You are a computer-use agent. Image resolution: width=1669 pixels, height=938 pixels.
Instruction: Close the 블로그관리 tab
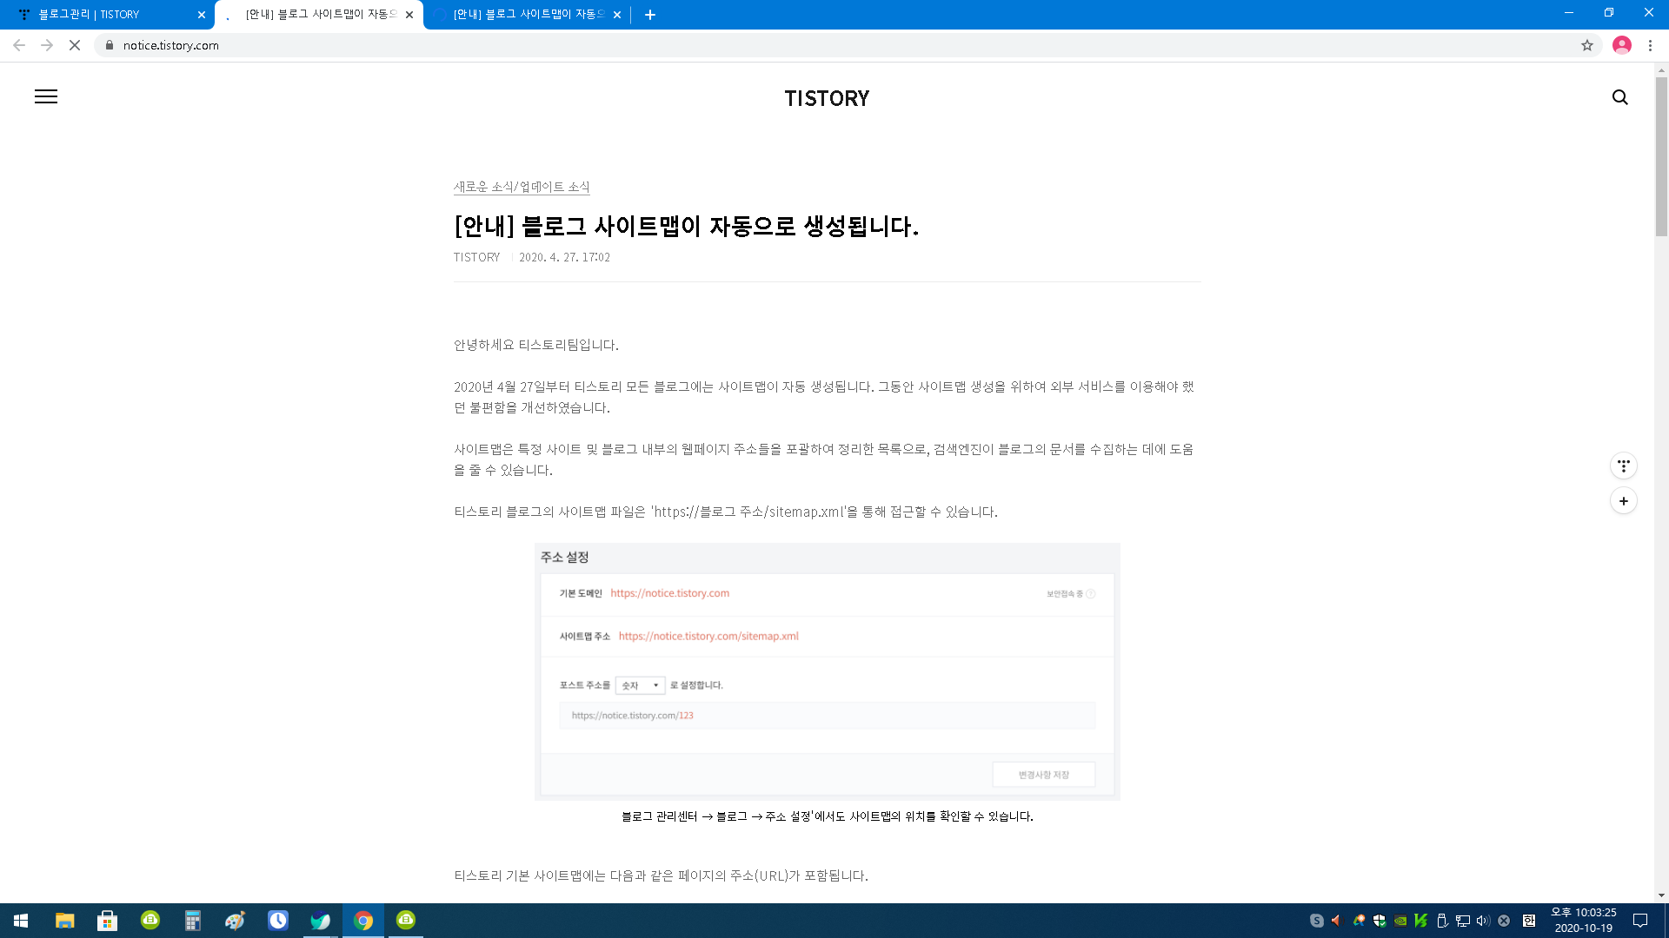click(202, 15)
